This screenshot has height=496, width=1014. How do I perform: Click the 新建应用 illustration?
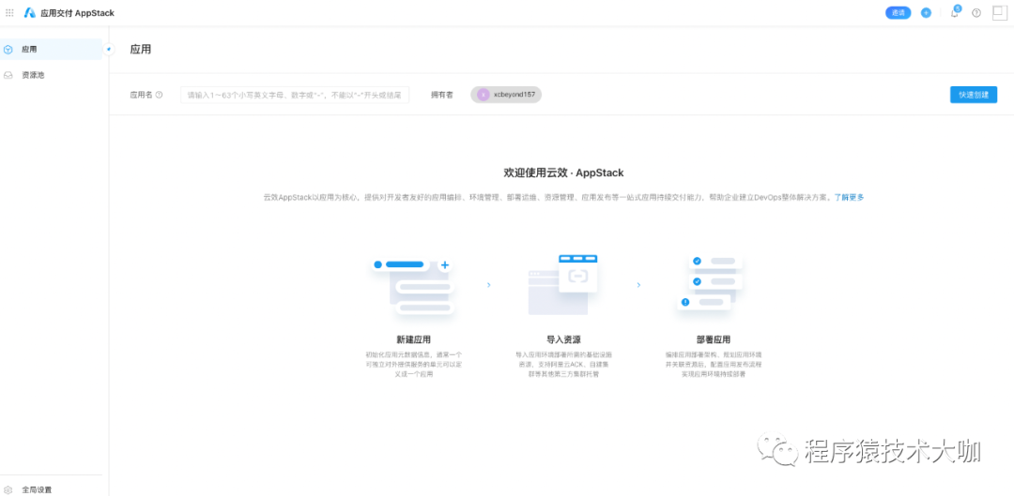[x=413, y=288]
